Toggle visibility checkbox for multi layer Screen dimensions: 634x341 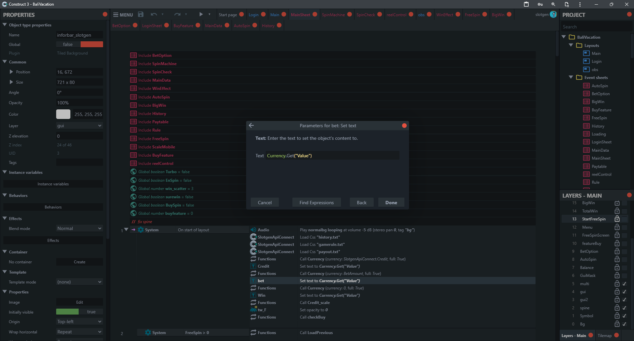624,284
